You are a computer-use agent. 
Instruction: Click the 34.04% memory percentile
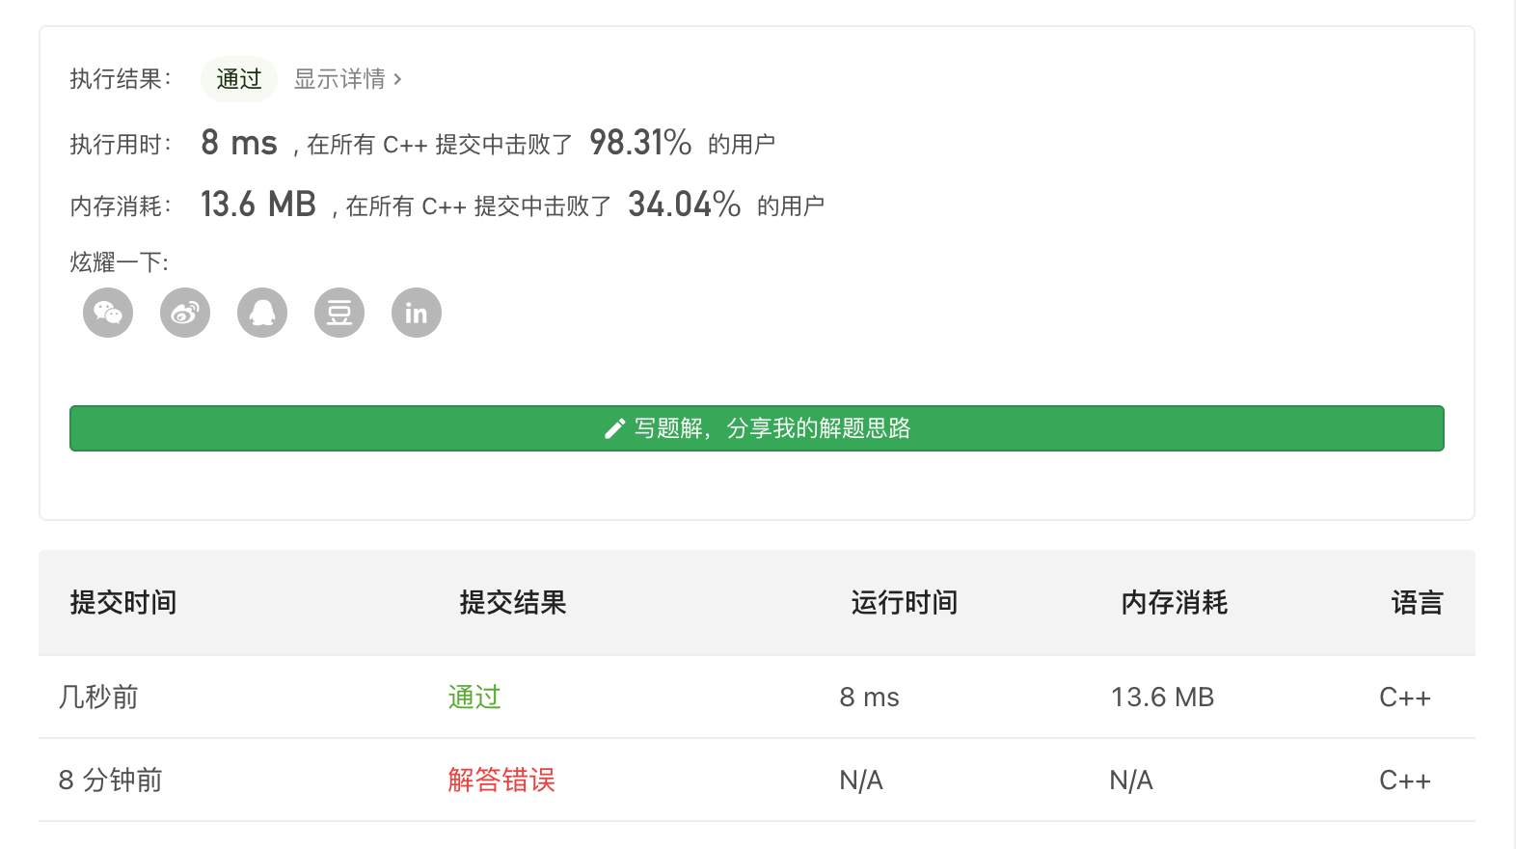pyautogui.click(x=684, y=203)
